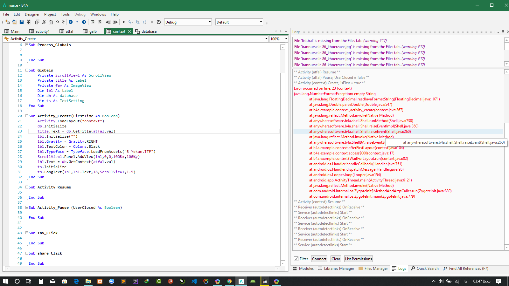Screen dimensions: 509x286
Task: Collapse the Sub Globals code block
Action: pos(27,70)
